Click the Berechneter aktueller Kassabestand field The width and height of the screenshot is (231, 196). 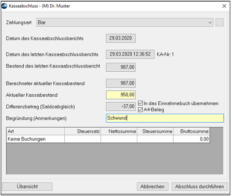(x=121, y=83)
